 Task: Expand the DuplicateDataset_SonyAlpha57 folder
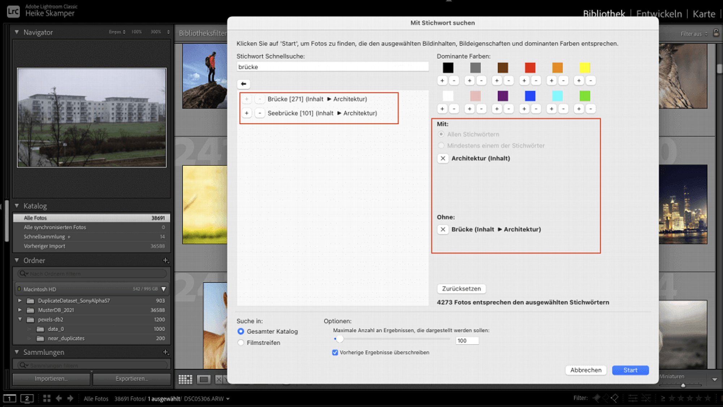click(x=20, y=300)
